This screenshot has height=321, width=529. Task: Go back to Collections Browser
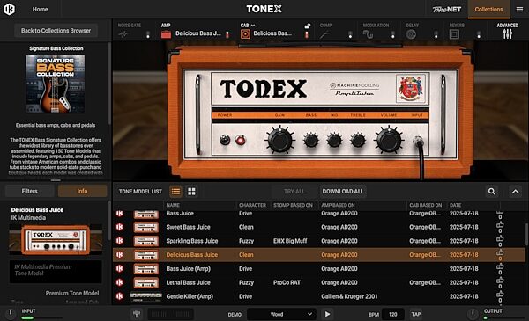tap(56, 31)
